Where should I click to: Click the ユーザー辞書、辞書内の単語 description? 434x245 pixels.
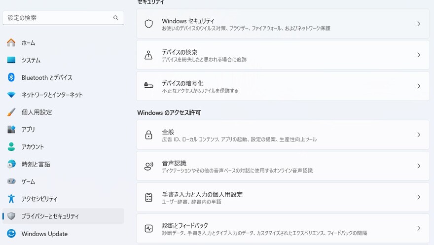click(x=191, y=202)
